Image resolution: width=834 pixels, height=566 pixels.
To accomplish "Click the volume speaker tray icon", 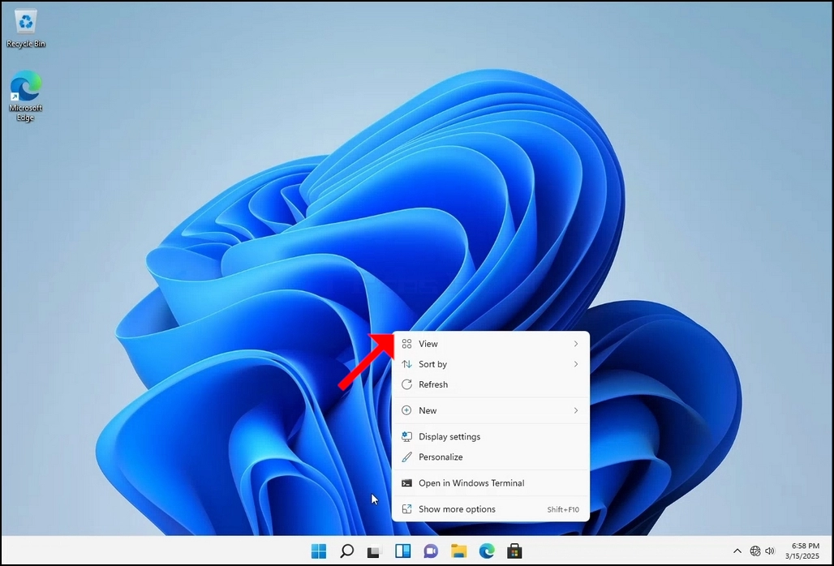I will 770,551.
